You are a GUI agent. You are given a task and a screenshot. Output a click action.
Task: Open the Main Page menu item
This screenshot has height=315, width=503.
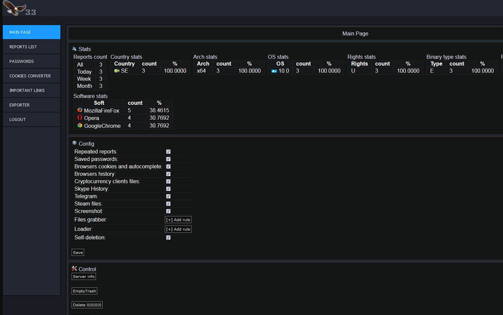tap(32, 32)
